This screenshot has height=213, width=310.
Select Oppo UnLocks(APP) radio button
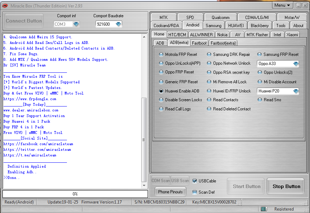[x=180, y=63]
